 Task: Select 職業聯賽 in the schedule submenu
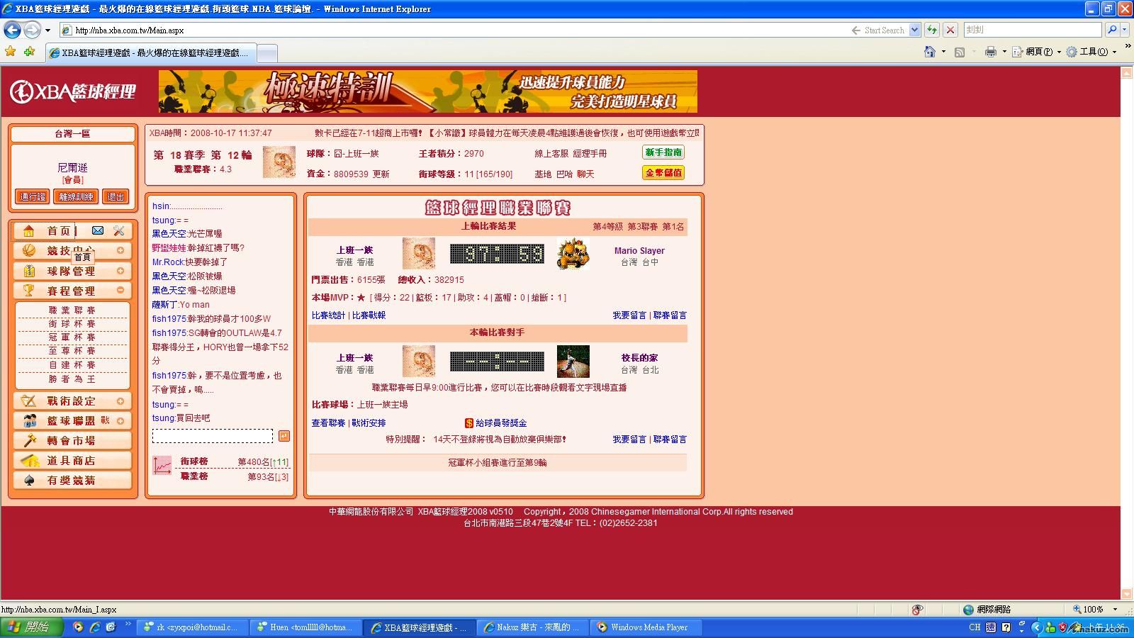72,310
